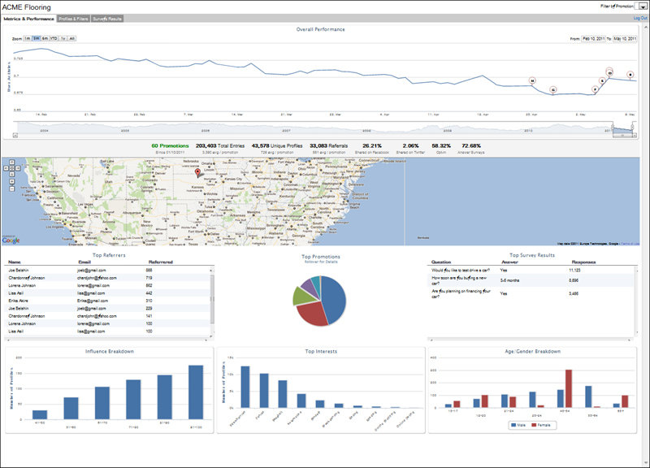
Task: Click the referred count 719
Action: point(149,278)
